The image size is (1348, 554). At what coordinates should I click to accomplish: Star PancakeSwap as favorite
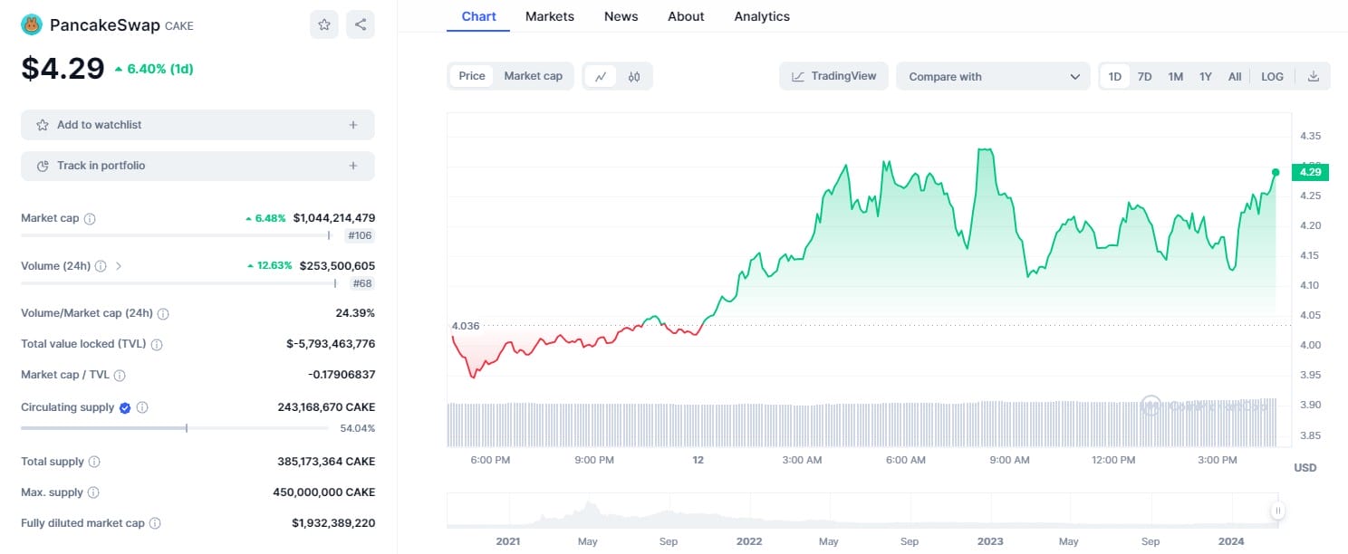pyautogui.click(x=323, y=24)
